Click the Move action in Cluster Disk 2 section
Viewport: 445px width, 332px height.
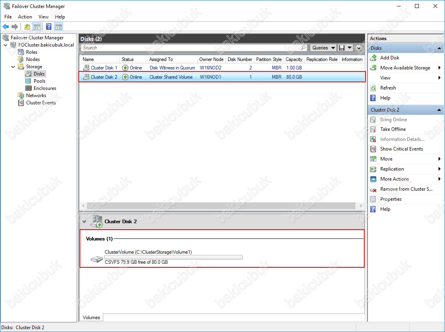click(386, 159)
